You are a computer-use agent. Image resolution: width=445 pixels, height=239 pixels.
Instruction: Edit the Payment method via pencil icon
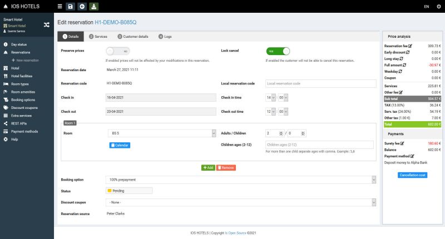click(x=412, y=156)
